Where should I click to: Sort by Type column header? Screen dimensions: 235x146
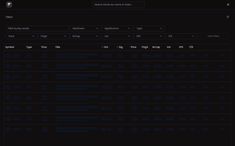29,47
